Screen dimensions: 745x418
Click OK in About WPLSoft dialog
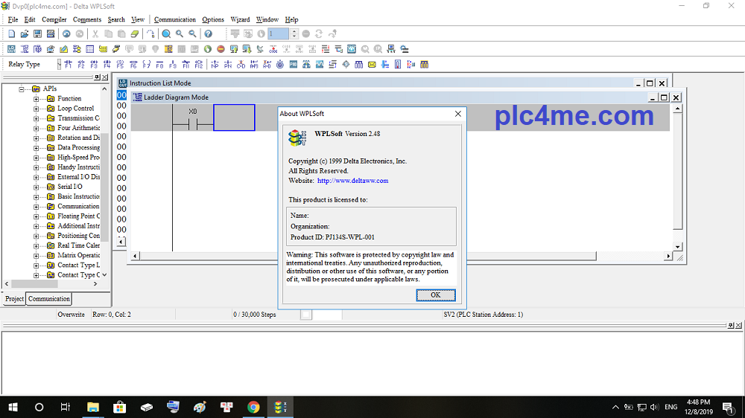point(436,295)
